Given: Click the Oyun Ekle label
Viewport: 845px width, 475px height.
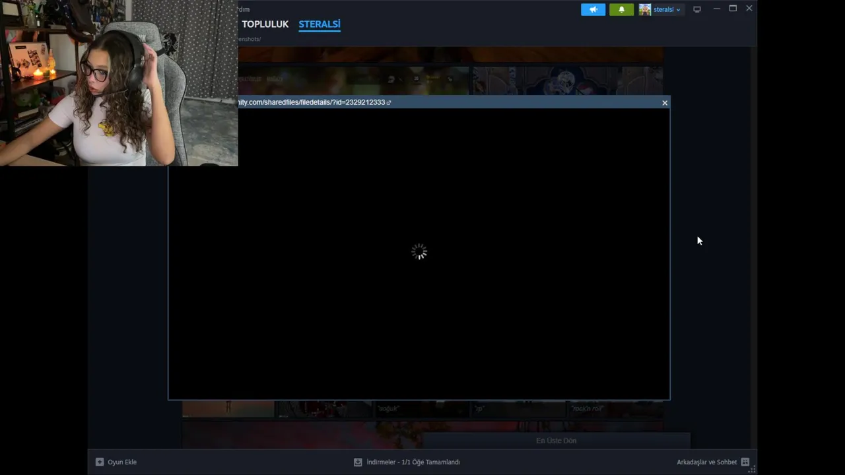Looking at the screenshot, I should (122, 462).
